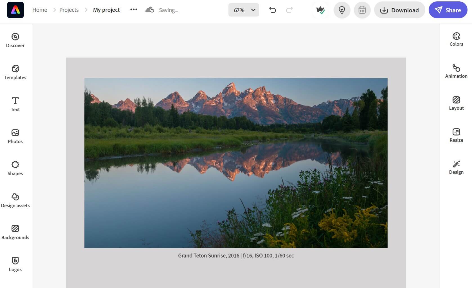Viewport: 472px width, 288px height.
Task: Select the Grand Teton mountain photo
Action: point(236,163)
